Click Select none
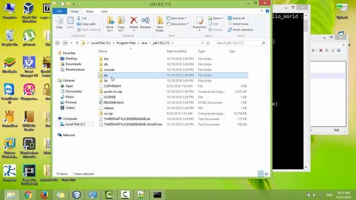This screenshot has height=200, width=356. click(x=238, y=24)
